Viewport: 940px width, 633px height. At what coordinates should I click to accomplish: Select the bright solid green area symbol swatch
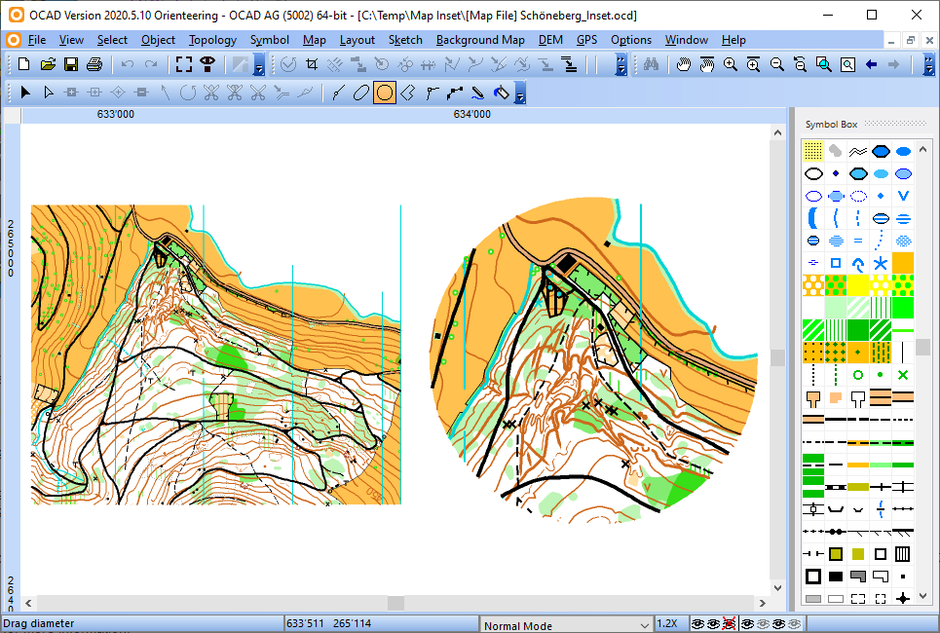[903, 308]
